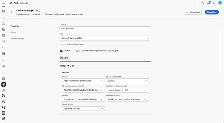Open the predefined filters funnel icon
Screen dimensions: 224x123
coord(4,41)
